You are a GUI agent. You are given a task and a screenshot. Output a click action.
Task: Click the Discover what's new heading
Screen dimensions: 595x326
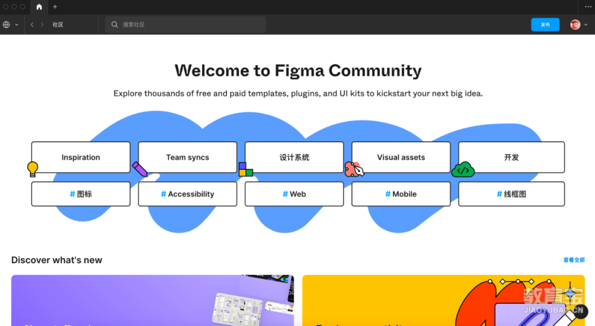coord(57,260)
